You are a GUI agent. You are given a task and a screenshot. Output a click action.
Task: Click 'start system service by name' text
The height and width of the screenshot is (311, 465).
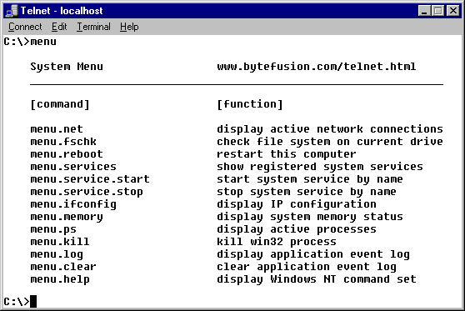(310, 179)
